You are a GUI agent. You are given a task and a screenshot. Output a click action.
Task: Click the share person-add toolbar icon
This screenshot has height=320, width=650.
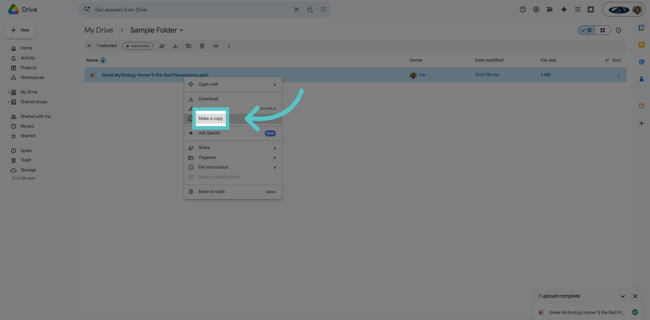(162, 46)
